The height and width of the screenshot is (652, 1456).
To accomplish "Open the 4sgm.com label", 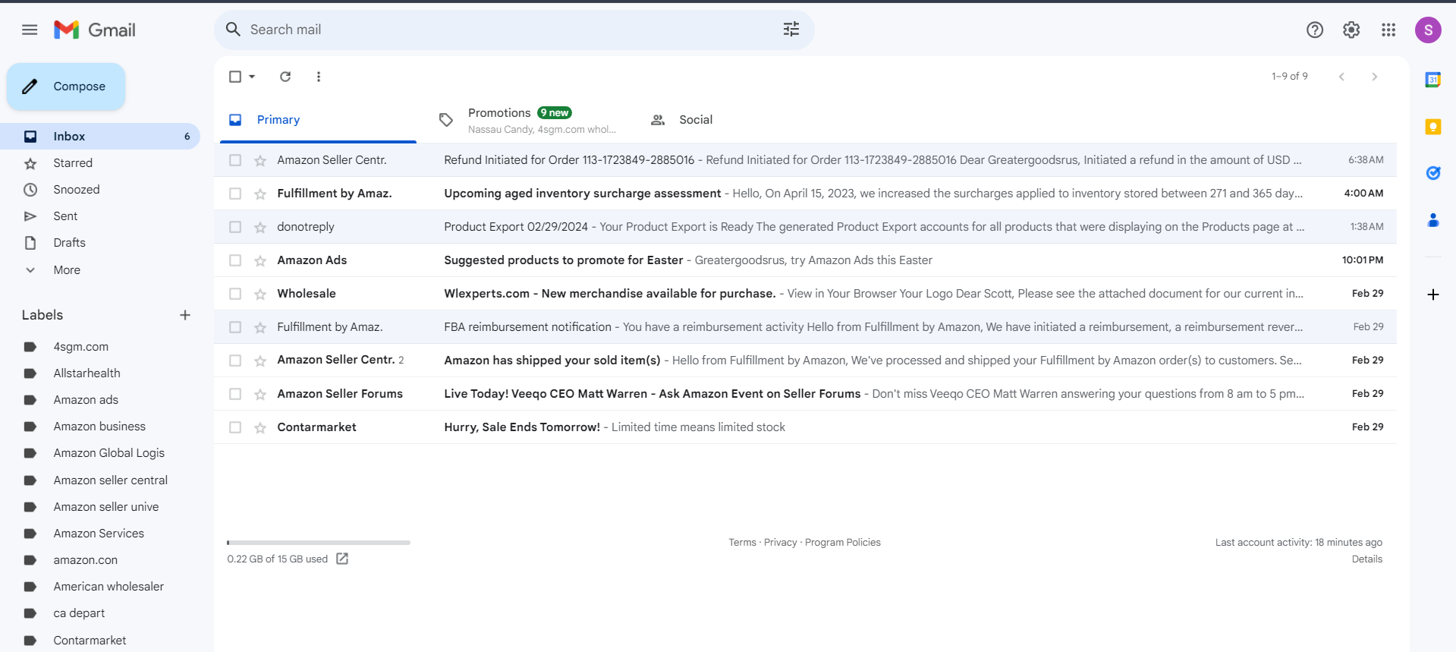I will 80,347.
